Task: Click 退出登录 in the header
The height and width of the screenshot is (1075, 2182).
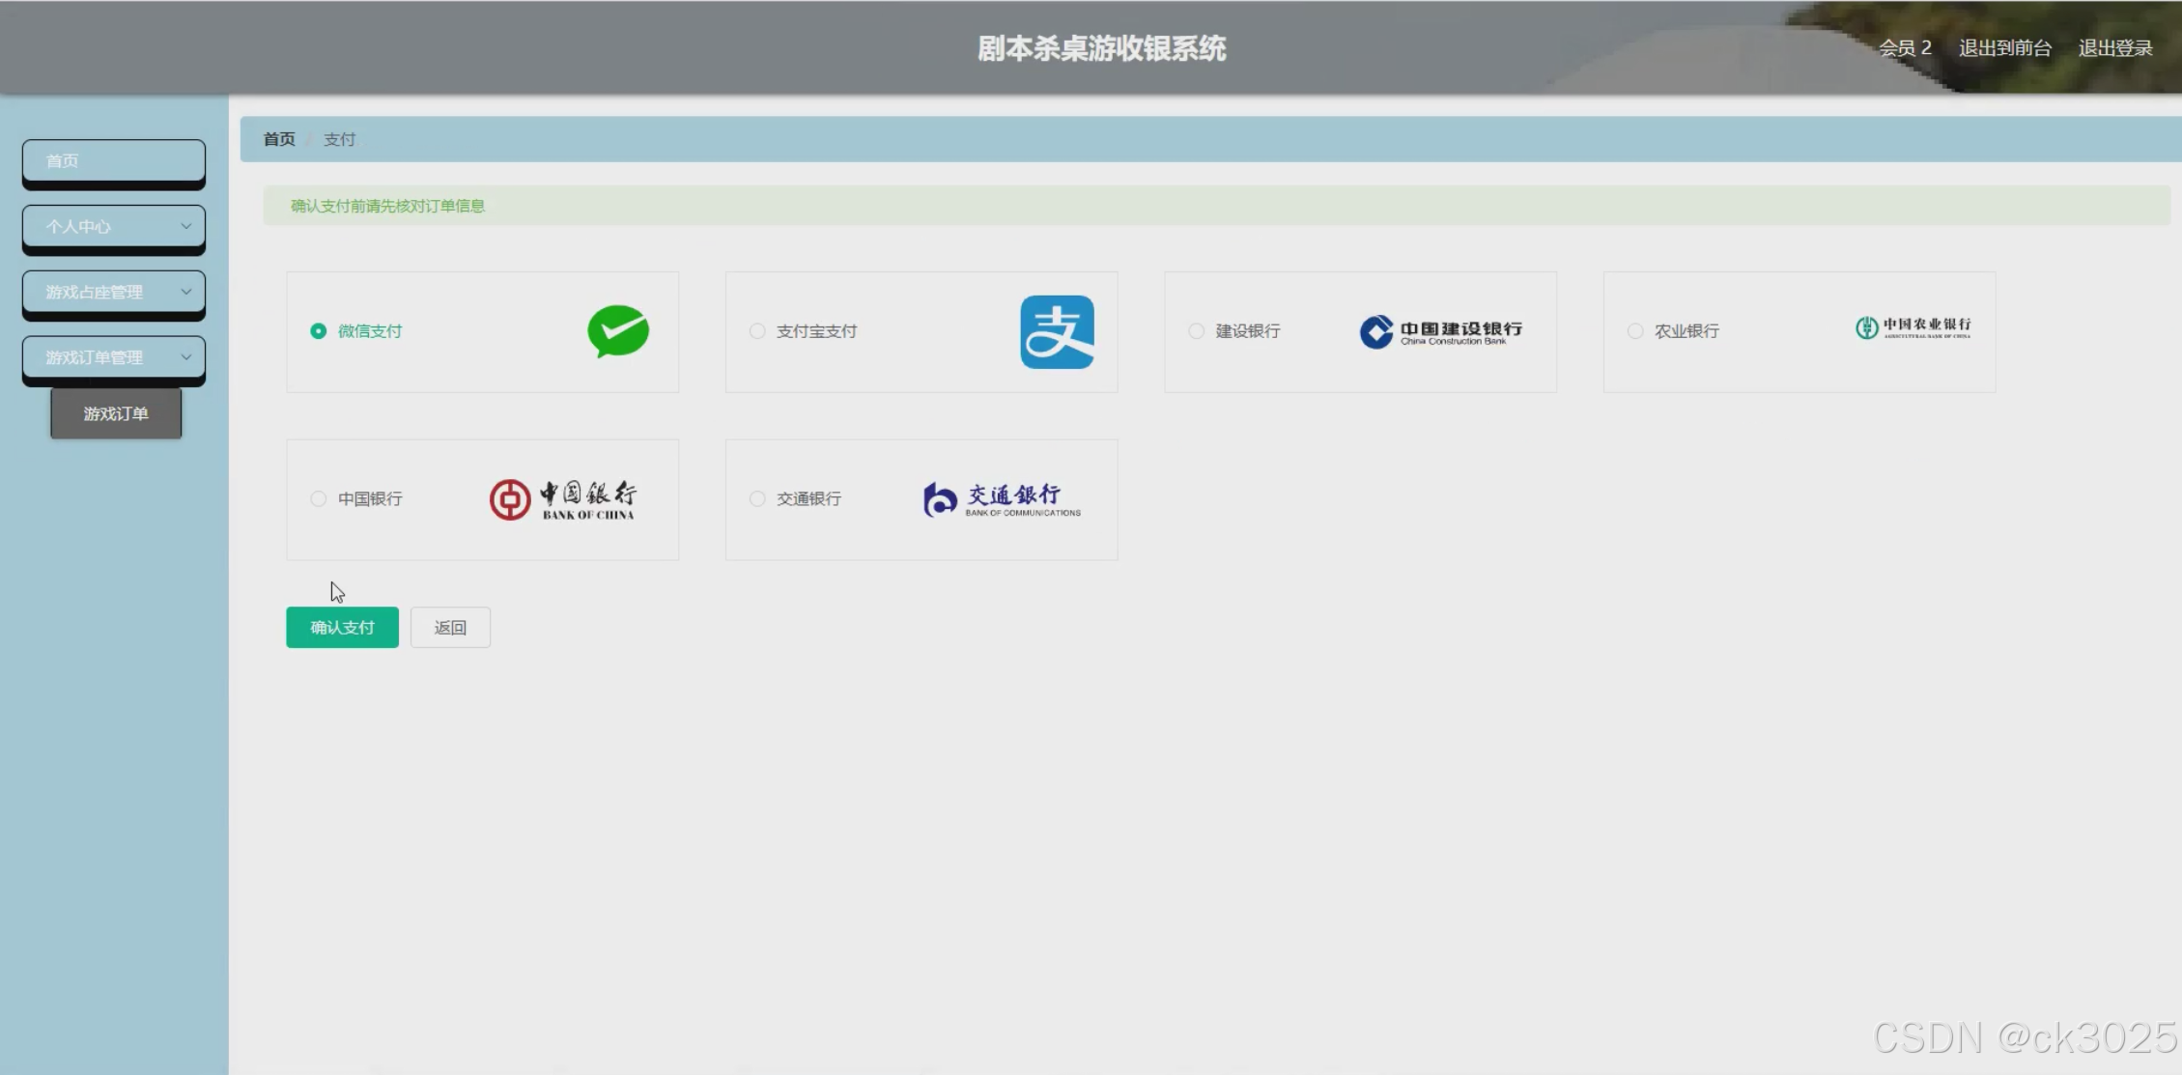Action: click(x=2115, y=48)
